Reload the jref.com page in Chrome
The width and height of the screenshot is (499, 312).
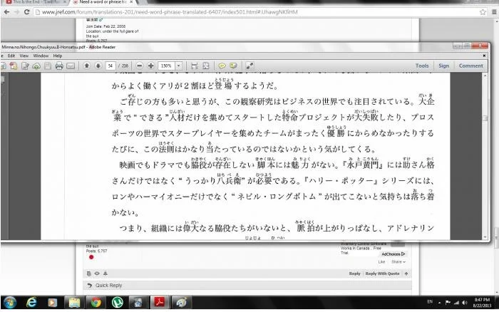pyautogui.click(x=27, y=12)
